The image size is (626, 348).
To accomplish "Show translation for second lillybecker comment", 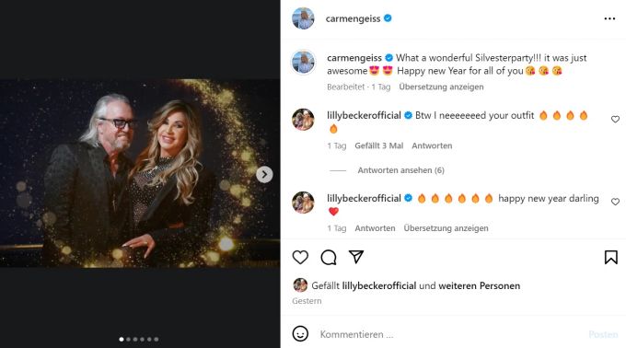I will point(446,228).
